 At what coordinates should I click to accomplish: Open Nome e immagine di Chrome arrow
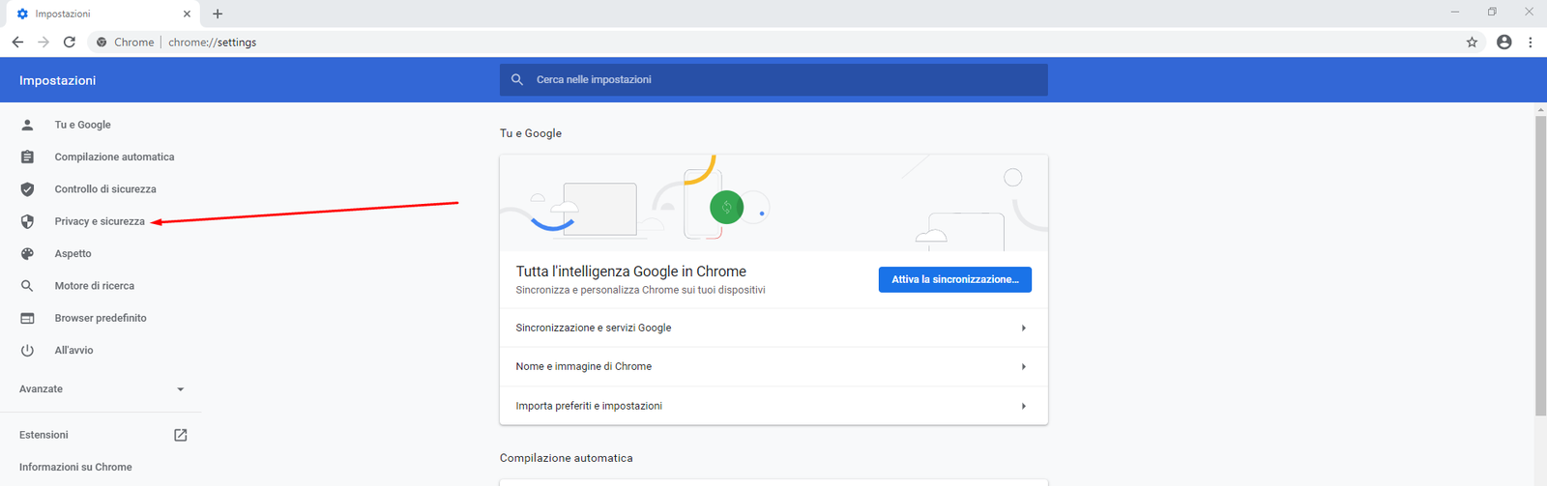tap(1023, 366)
